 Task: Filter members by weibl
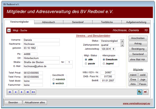[143, 75]
